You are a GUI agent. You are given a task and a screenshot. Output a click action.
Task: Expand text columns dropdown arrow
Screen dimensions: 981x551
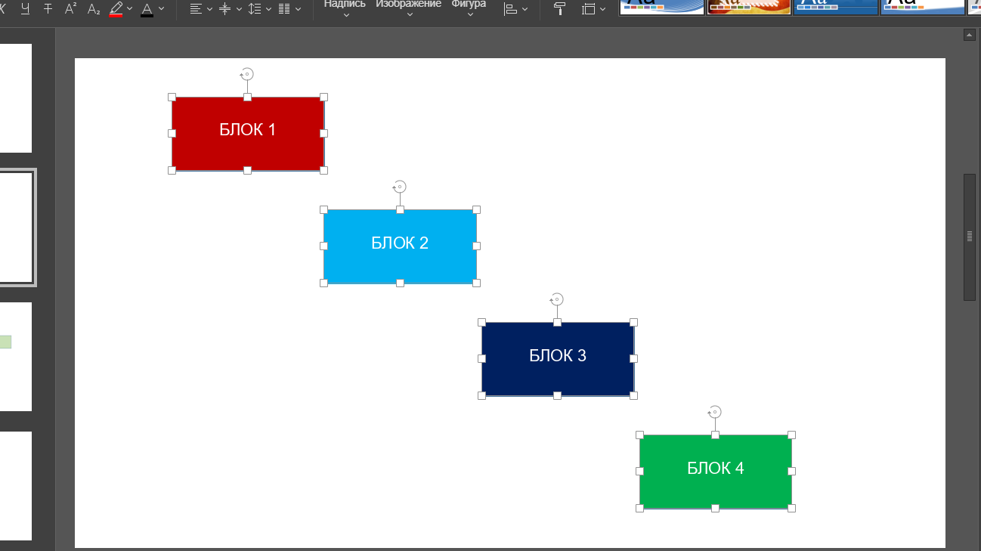point(298,9)
